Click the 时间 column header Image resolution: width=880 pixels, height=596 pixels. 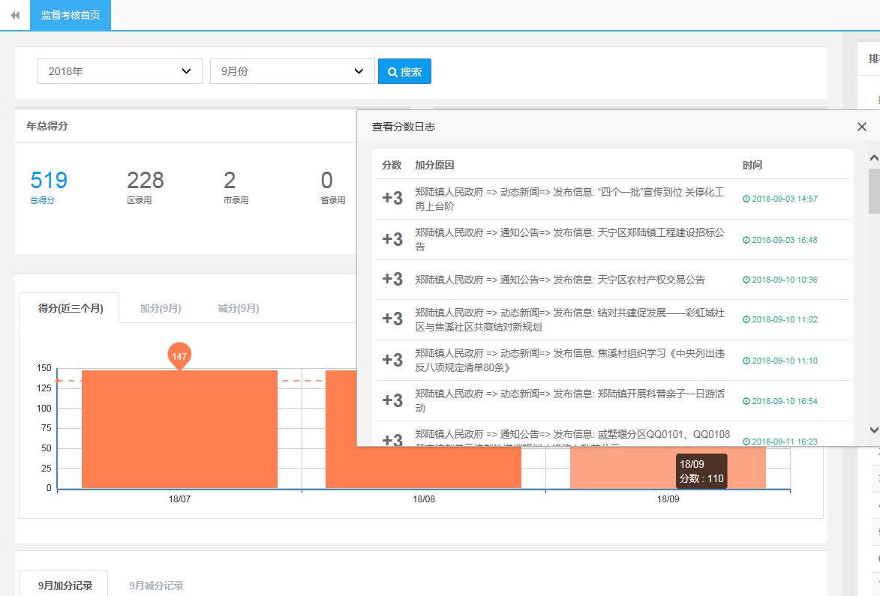point(752,166)
